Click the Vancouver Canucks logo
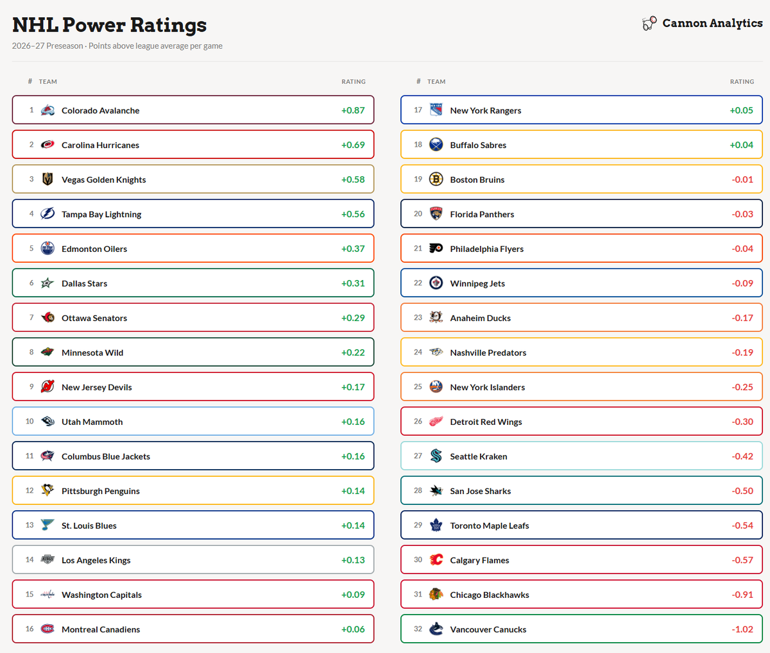 tap(436, 629)
